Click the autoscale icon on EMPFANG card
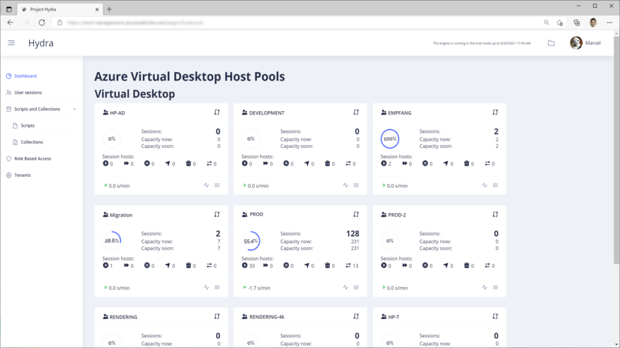 [495, 112]
